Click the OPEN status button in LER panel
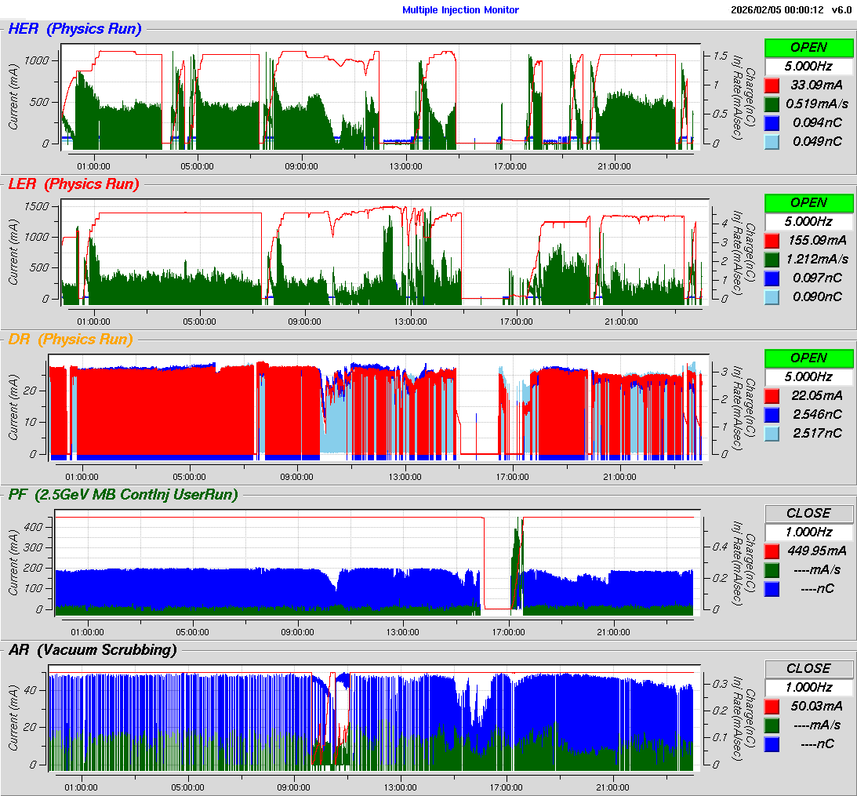 coord(808,202)
